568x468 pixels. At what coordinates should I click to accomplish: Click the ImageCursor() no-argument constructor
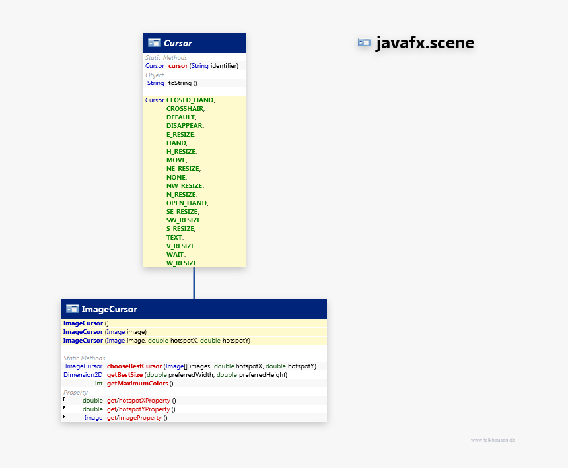pos(194,323)
